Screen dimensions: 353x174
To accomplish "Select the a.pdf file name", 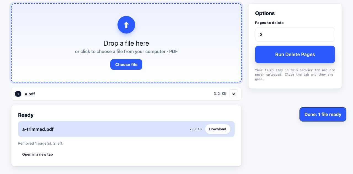I will [30, 94].
